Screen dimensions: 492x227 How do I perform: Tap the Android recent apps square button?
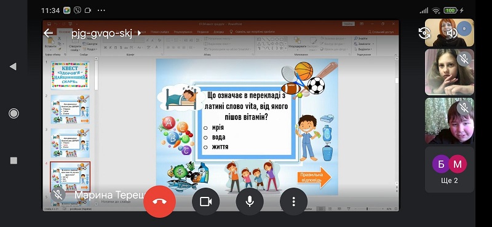(x=14, y=161)
